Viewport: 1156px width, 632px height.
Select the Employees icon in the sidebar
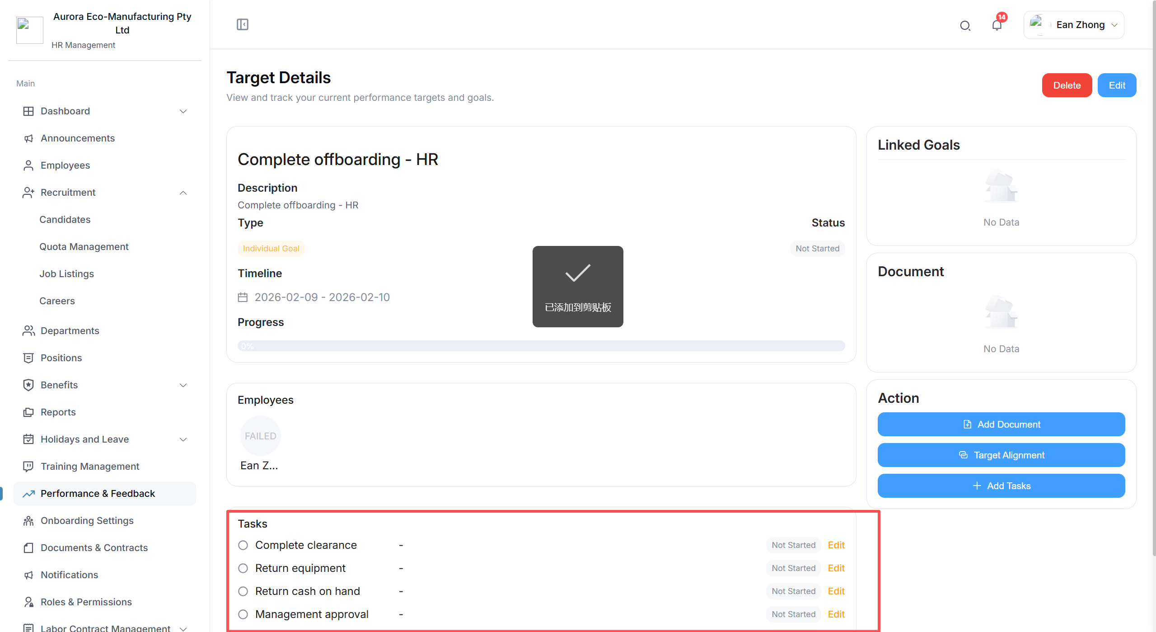click(x=28, y=165)
